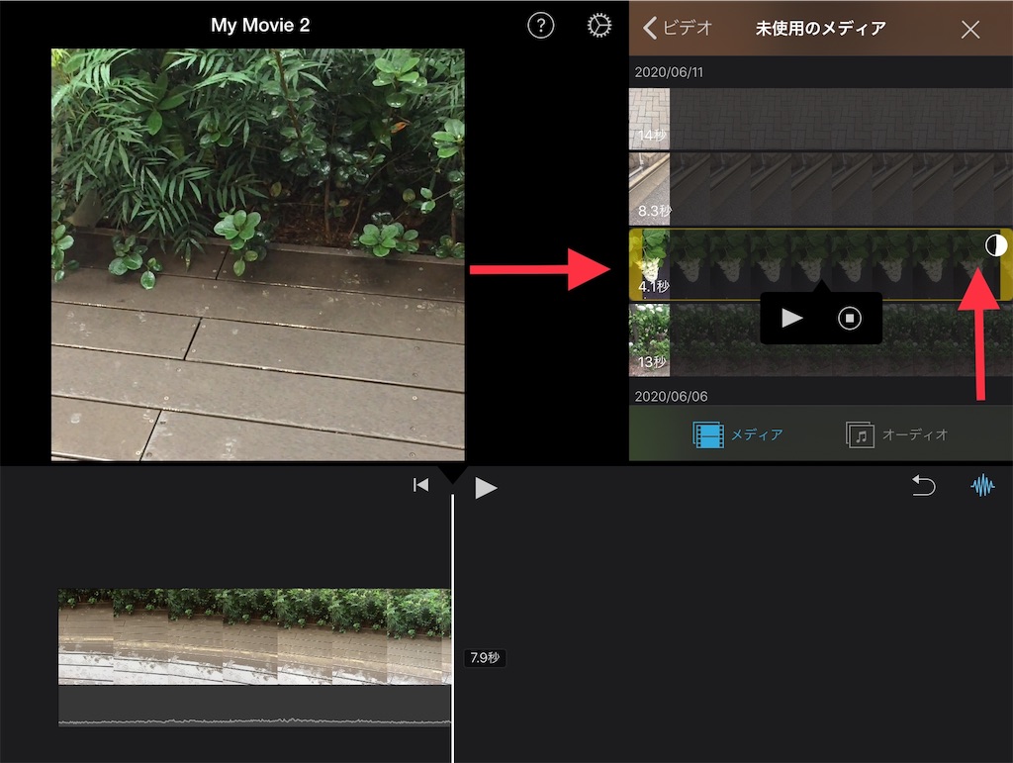Viewport: 1013px width, 763px height.
Task: Go back to the ビデオ list
Action: point(678,29)
